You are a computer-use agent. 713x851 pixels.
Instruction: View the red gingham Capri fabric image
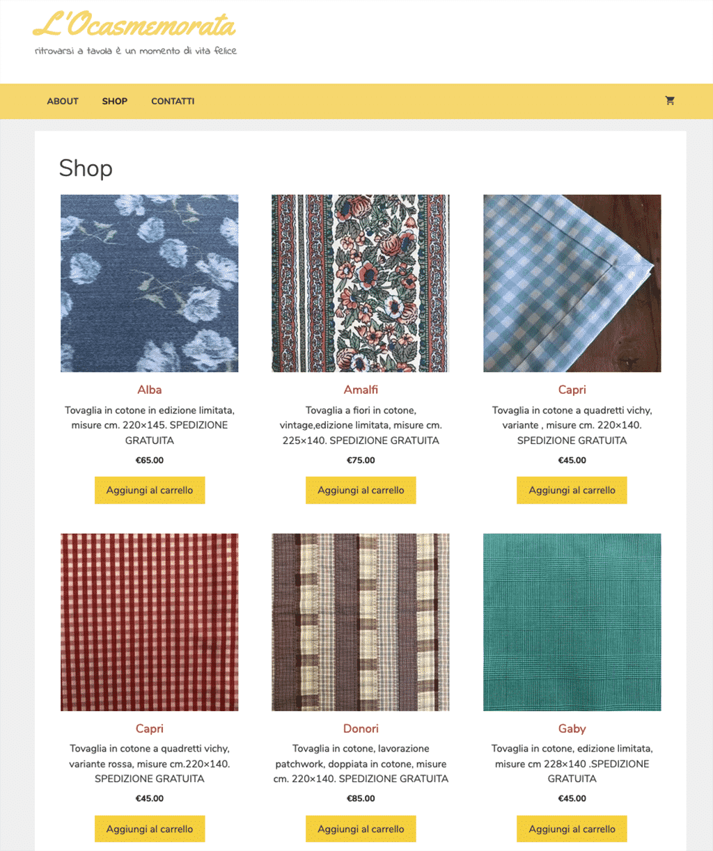(x=150, y=622)
